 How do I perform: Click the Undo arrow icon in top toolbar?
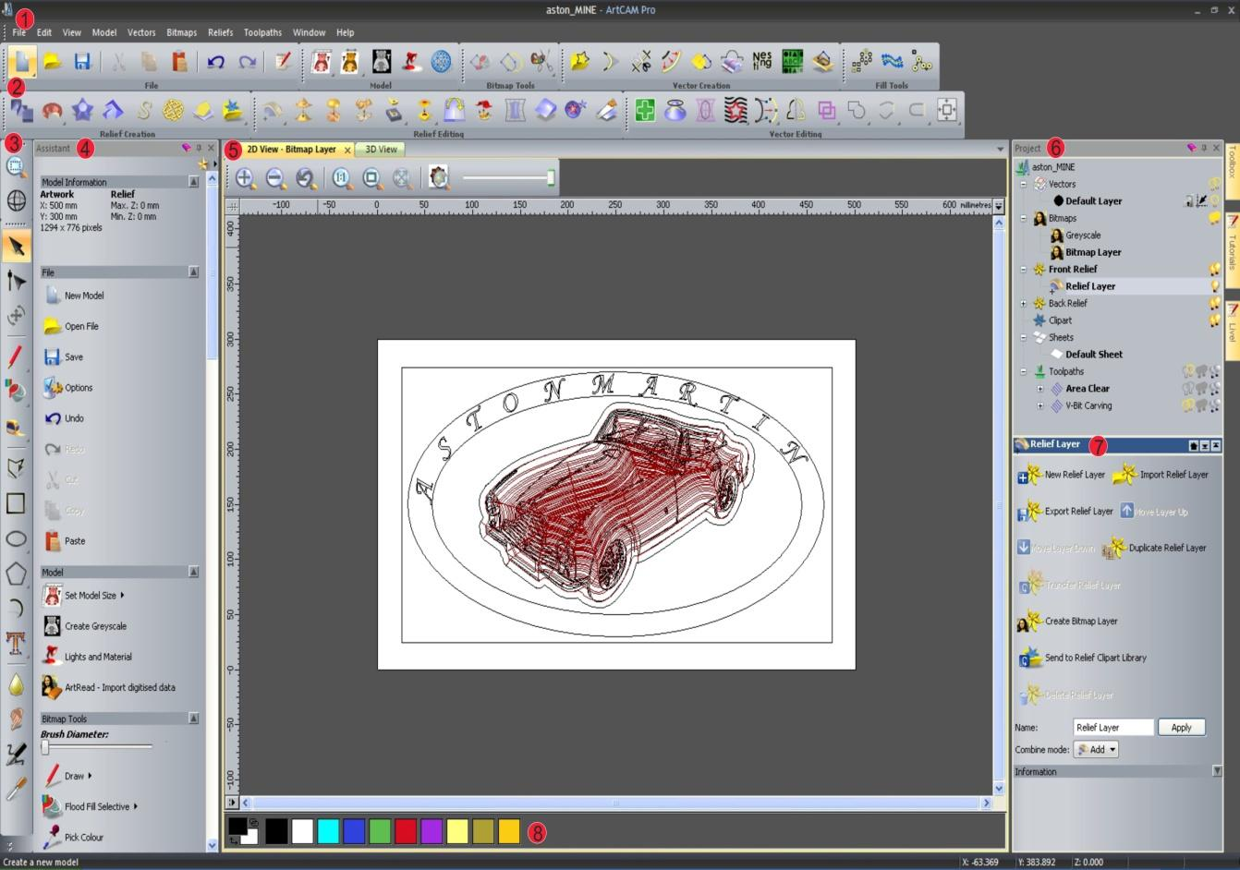click(215, 62)
